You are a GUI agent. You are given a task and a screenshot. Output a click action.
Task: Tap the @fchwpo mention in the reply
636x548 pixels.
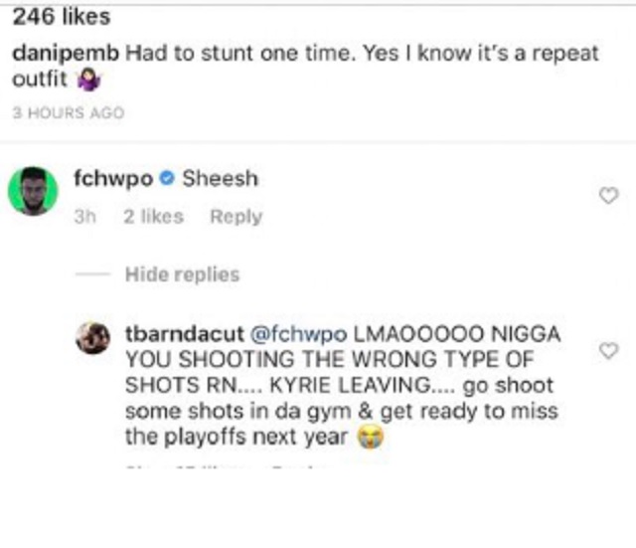click(299, 334)
